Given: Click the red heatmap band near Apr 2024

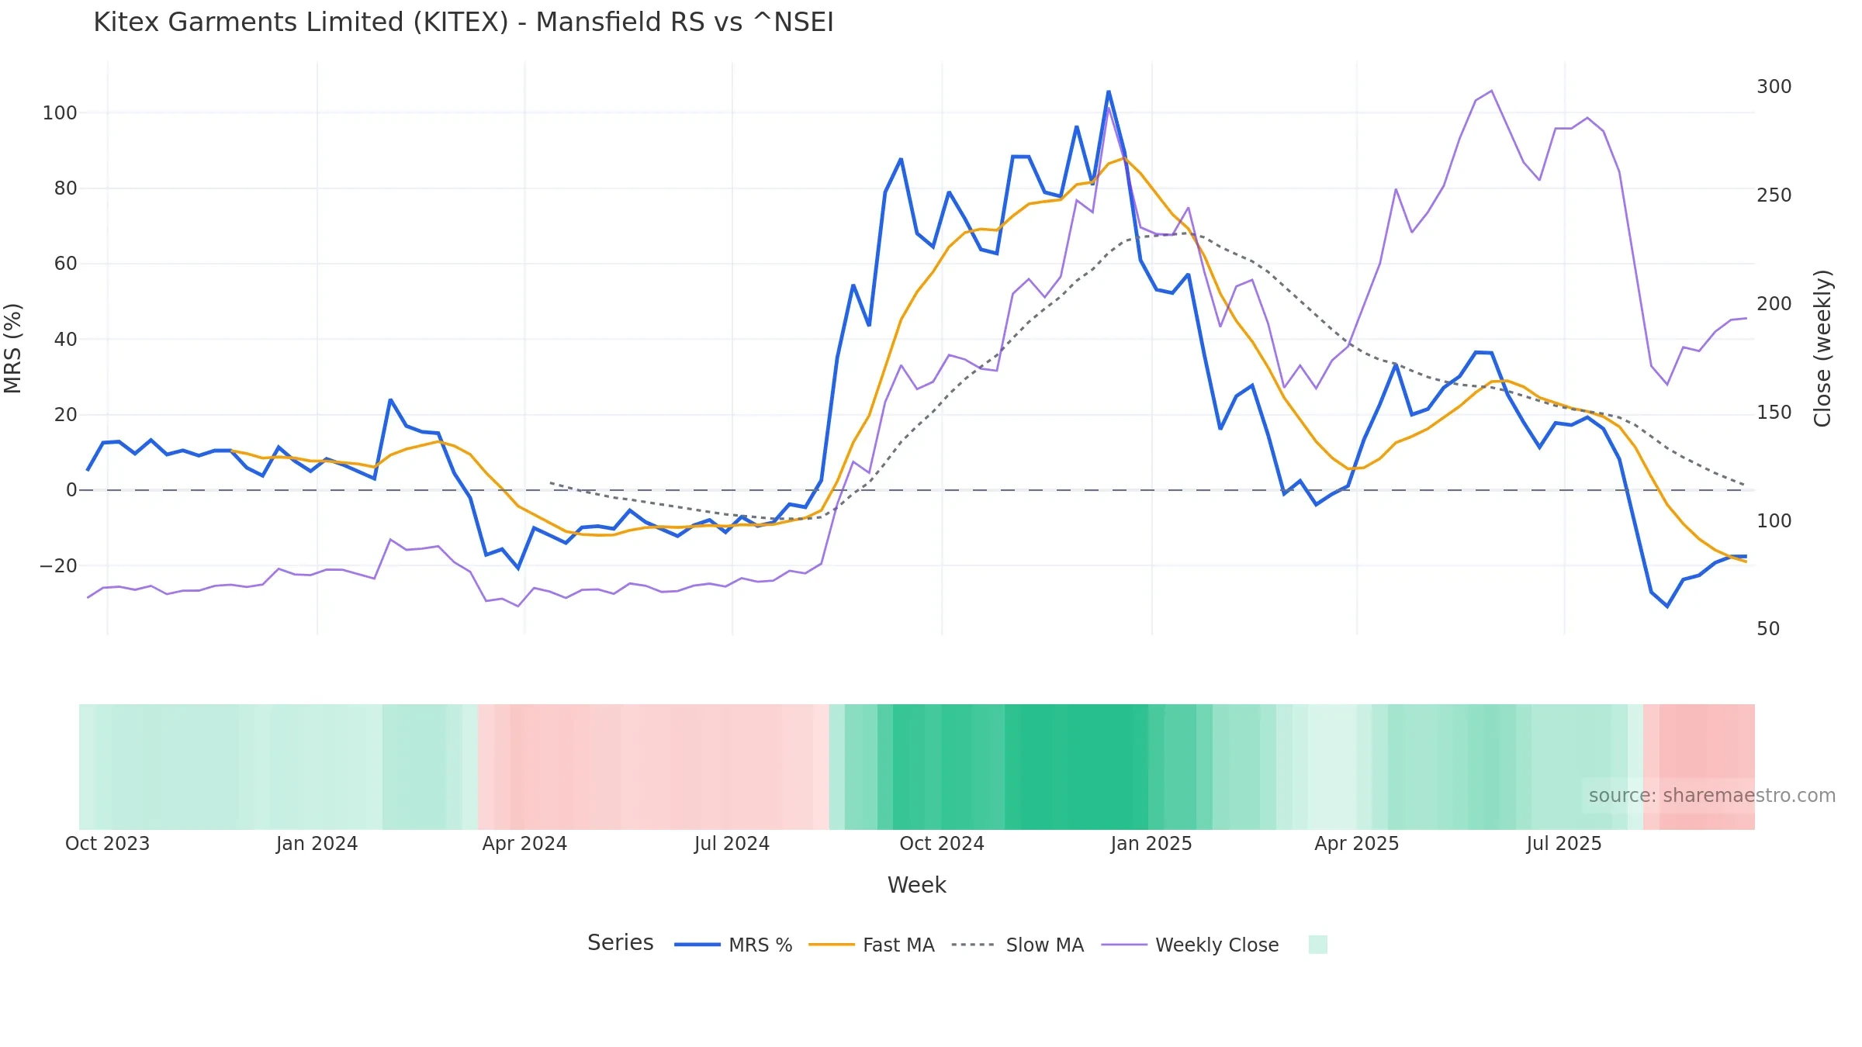Looking at the screenshot, I should pyautogui.click(x=543, y=766).
